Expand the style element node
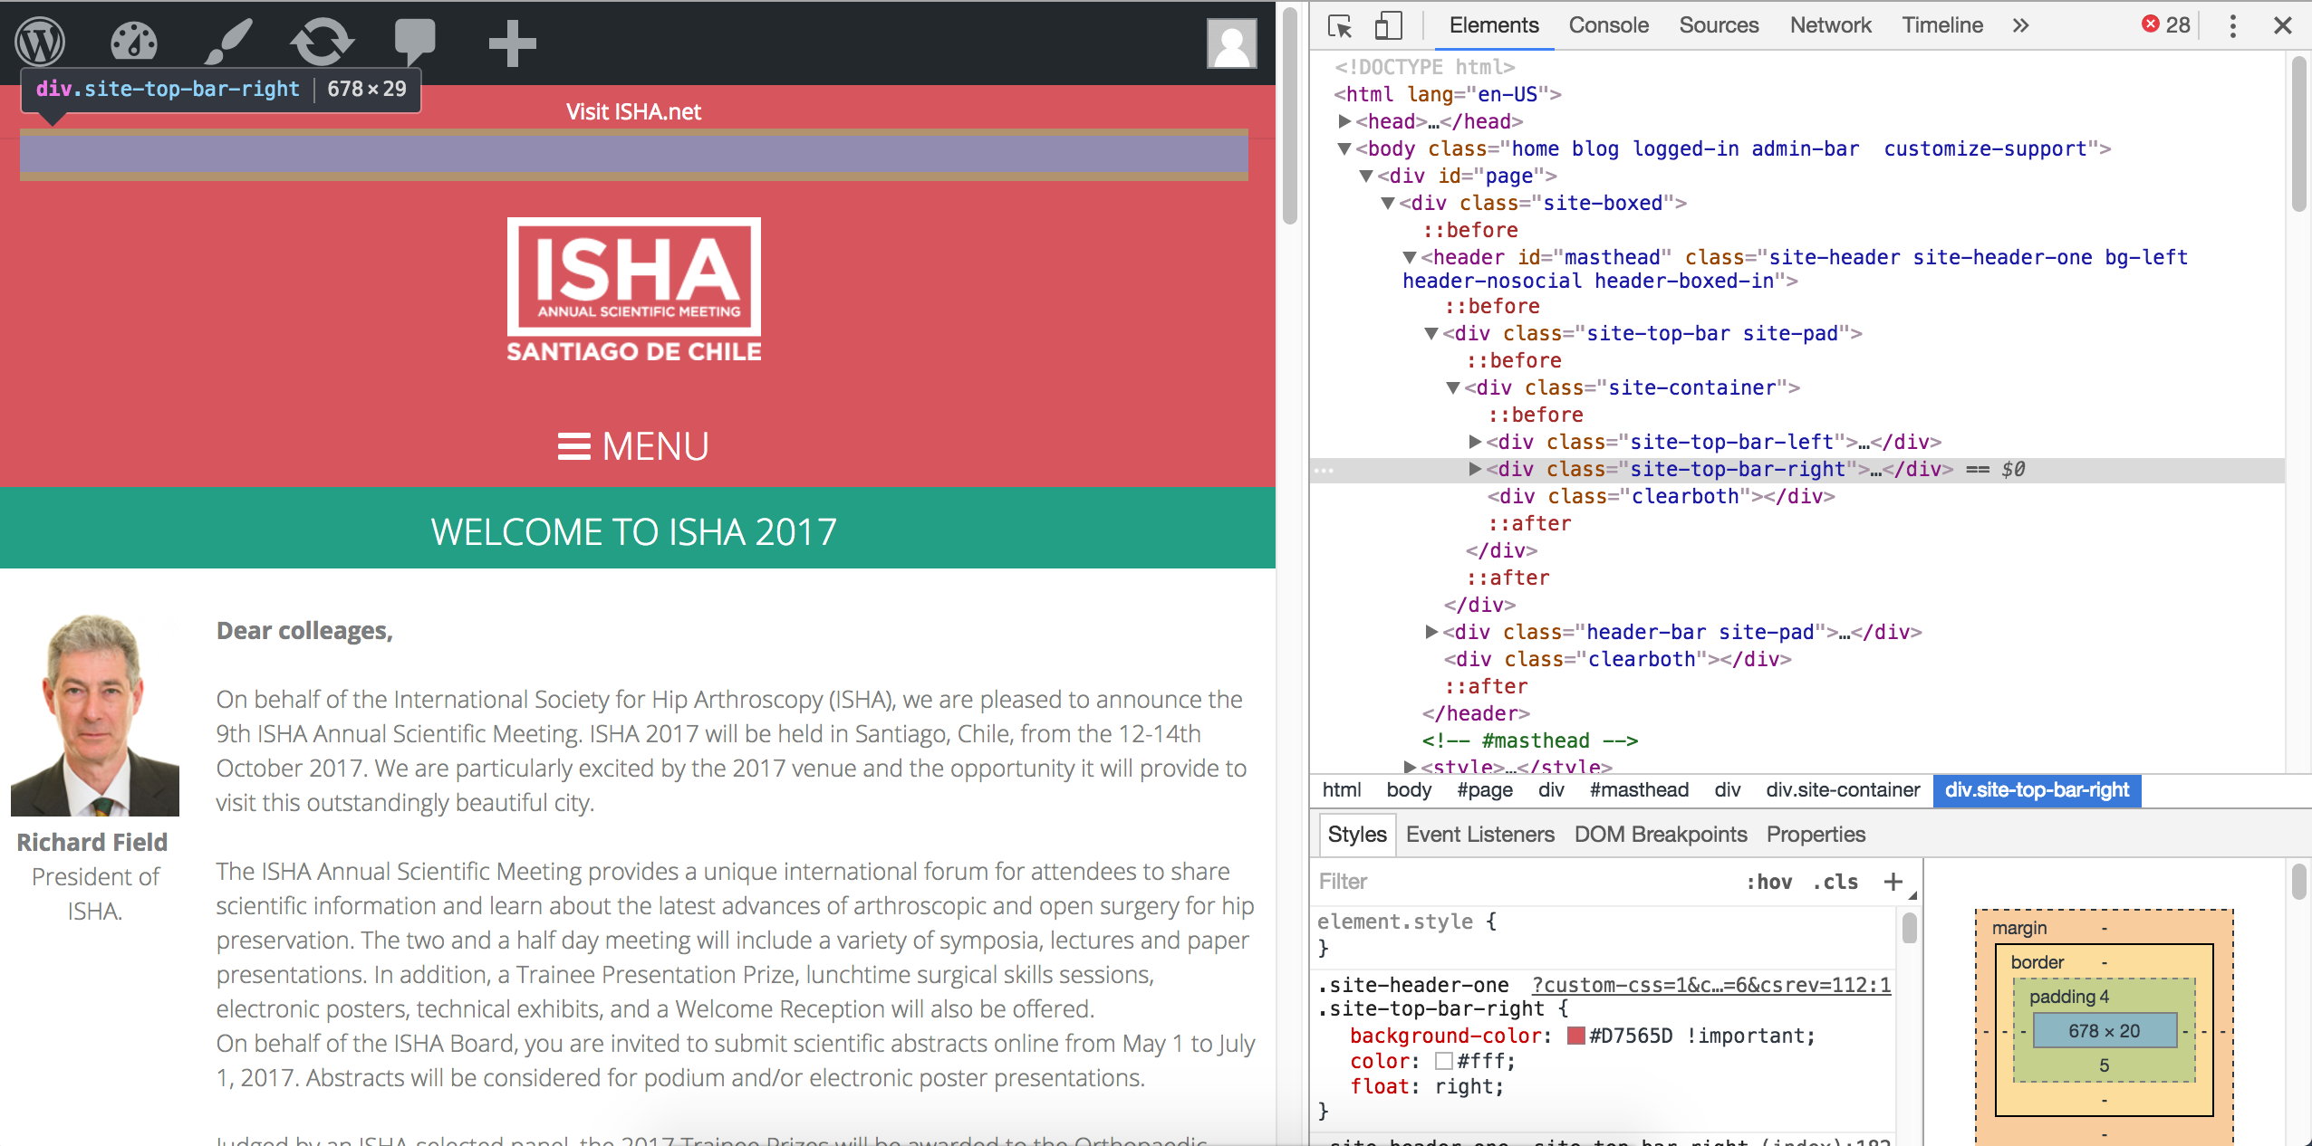This screenshot has height=1146, width=2312. 1410,767
